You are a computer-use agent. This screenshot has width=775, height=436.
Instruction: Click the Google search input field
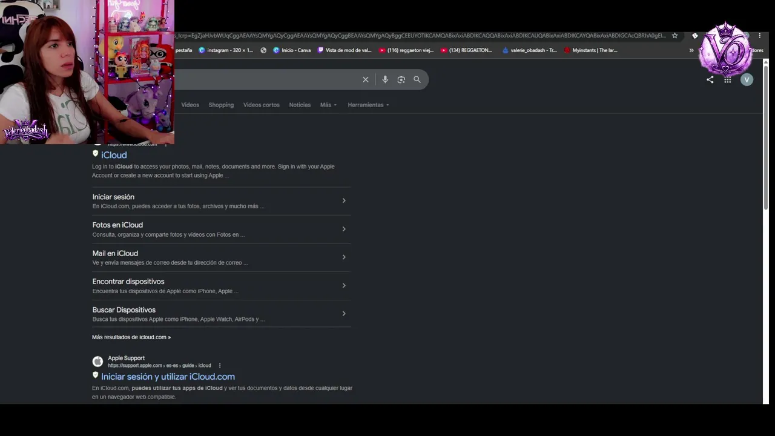pyautogui.click(x=266, y=79)
